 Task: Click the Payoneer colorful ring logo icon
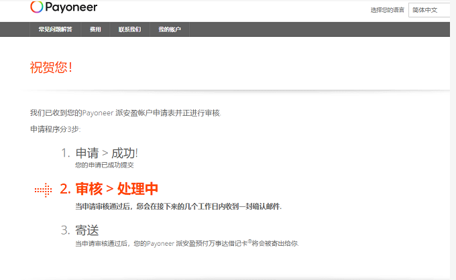38,7
